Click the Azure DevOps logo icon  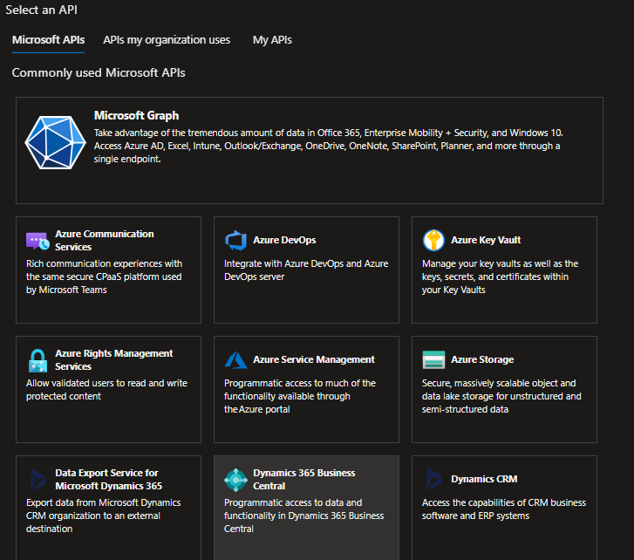point(235,240)
